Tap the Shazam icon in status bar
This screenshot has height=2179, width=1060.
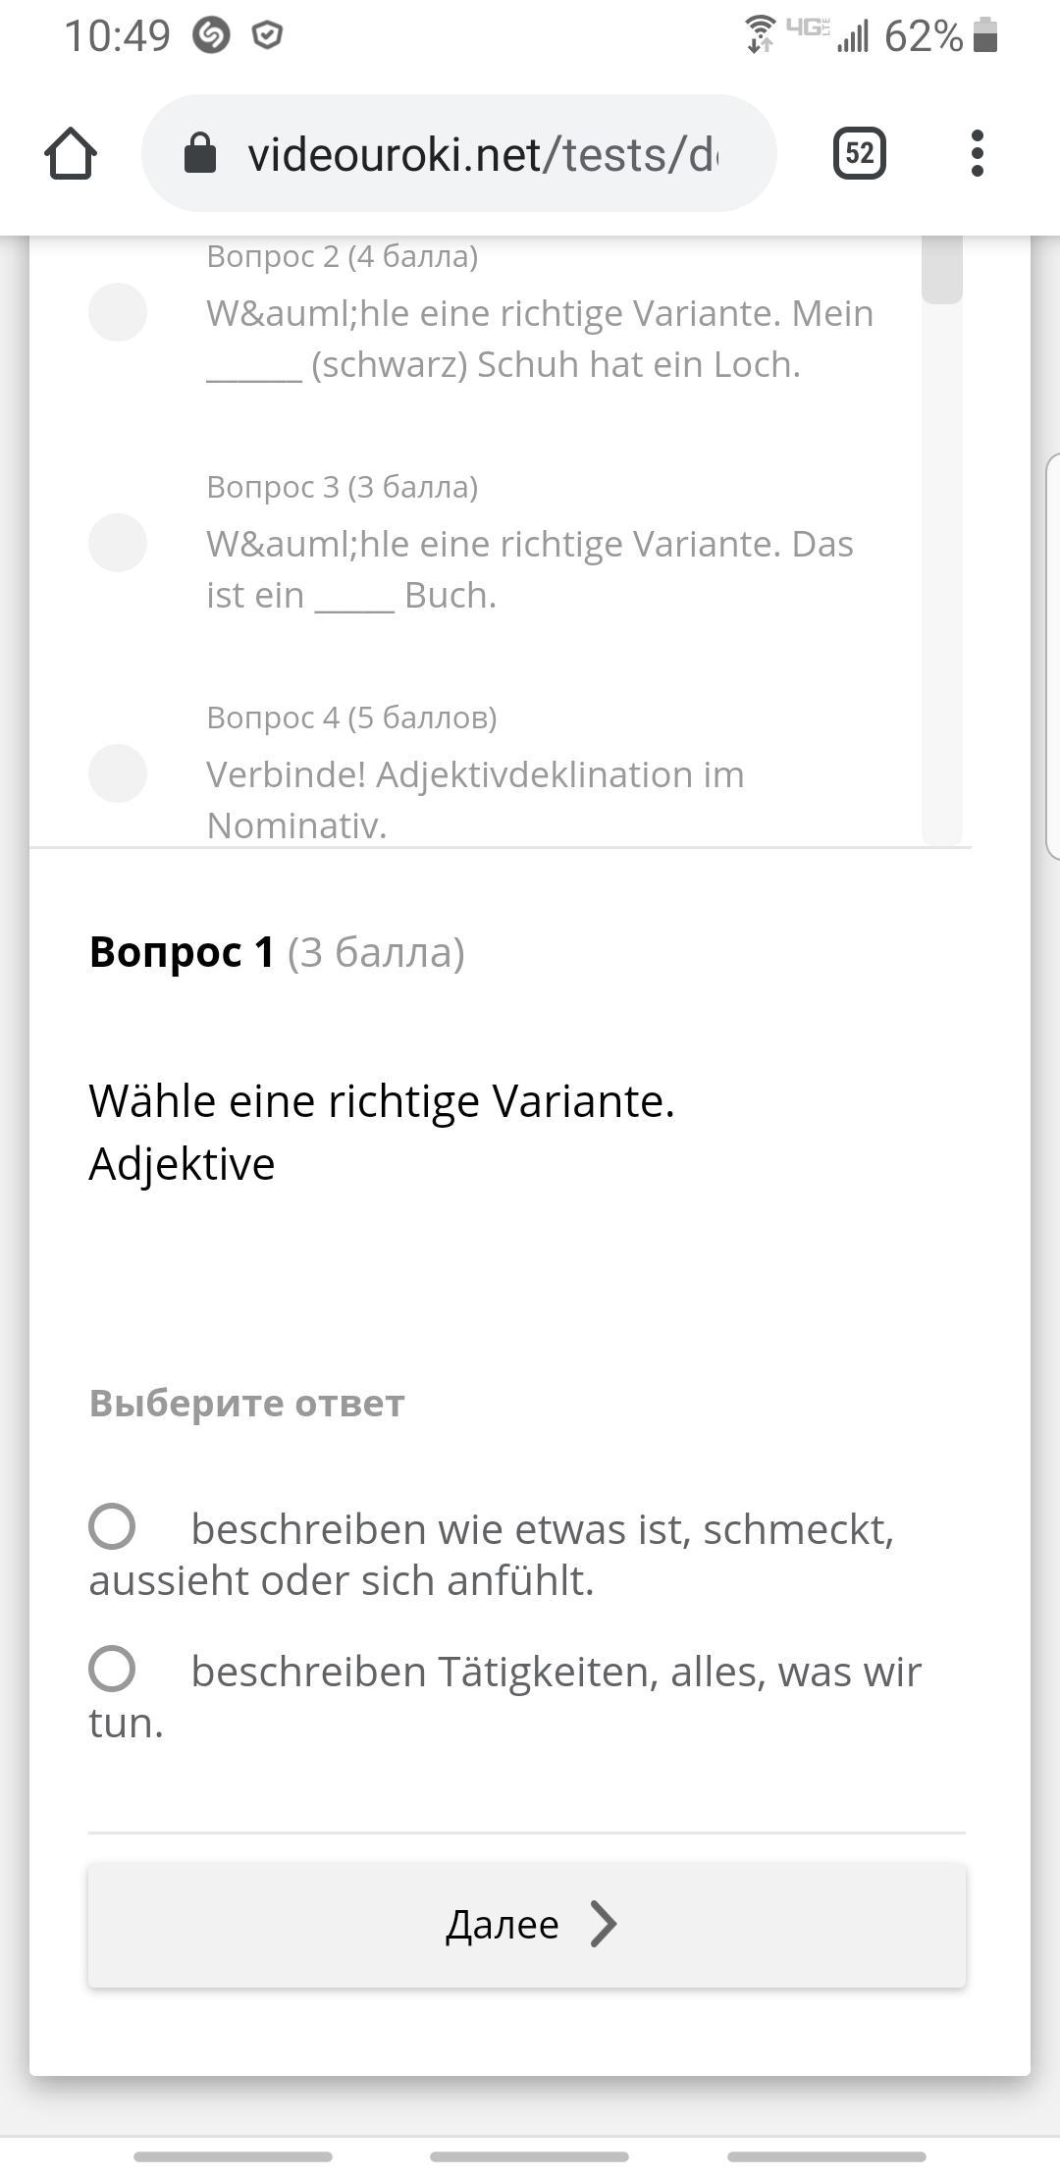pos(210,36)
